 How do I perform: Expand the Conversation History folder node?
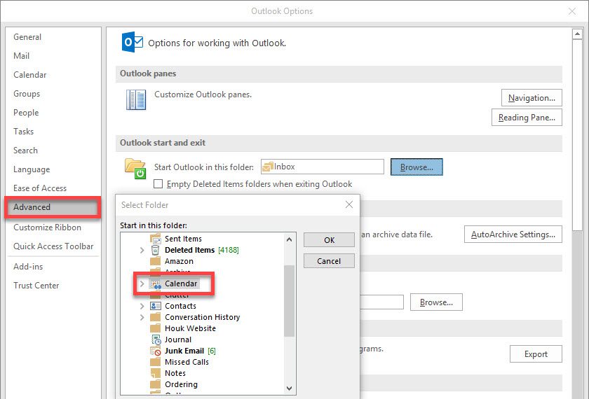(142, 317)
